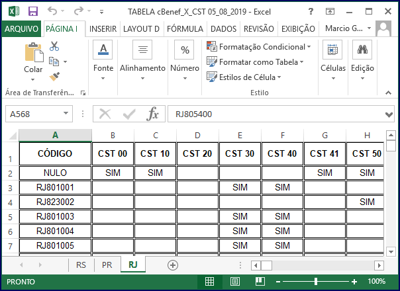Save the workbook with the floppy disk icon
This screenshot has height=291, width=400.
pyautogui.click(x=33, y=11)
